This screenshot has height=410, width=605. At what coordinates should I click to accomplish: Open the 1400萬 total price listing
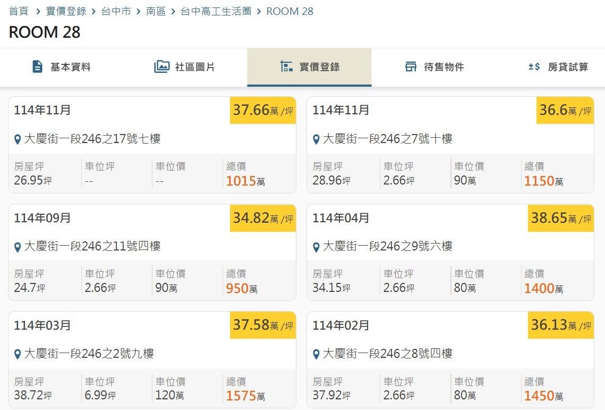(x=543, y=289)
